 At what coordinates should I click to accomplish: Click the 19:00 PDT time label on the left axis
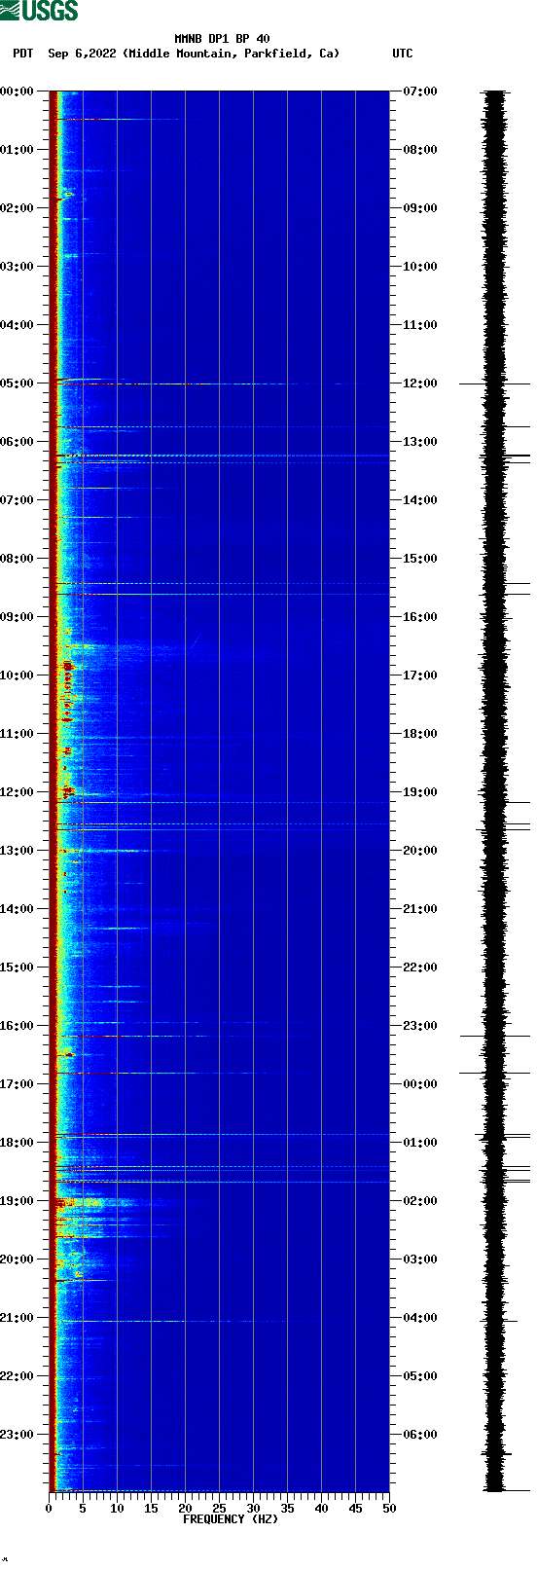click(x=17, y=1201)
